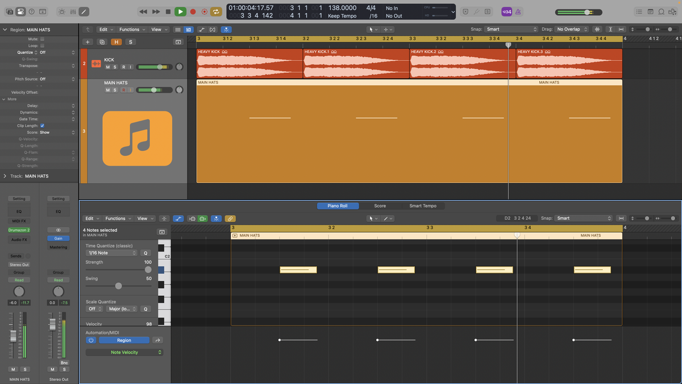The height and width of the screenshot is (384, 682).
Task: Switch to the Score tab
Action: pos(380,206)
